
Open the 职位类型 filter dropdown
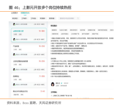pyautogui.click(x=15, y=18)
